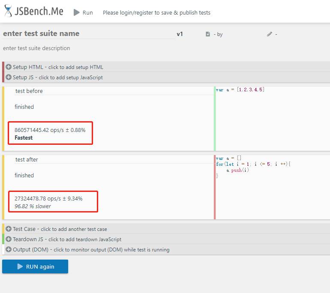This screenshot has width=330, height=293.
Task: Click the 'test after' name field
Action: pyautogui.click(x=114, y=160)
